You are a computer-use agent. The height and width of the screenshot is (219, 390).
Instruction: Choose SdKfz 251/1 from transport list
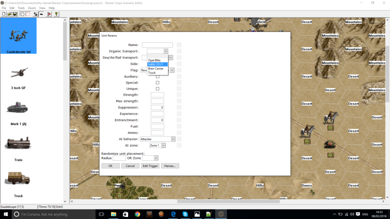(x=157, y=64)
